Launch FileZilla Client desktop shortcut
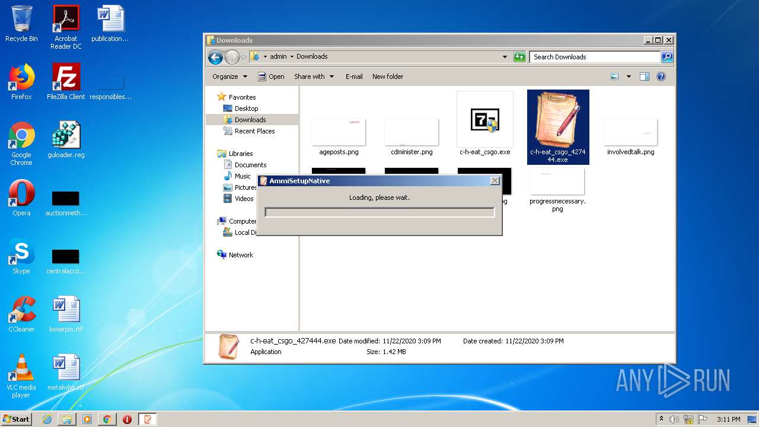Screen dimensions: 759x427 66,82
